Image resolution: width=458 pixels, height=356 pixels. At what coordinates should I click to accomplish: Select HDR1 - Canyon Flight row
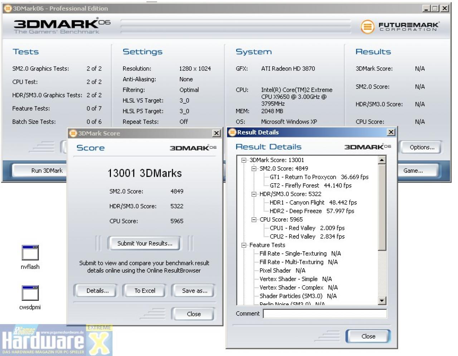[x=313, y=203]
